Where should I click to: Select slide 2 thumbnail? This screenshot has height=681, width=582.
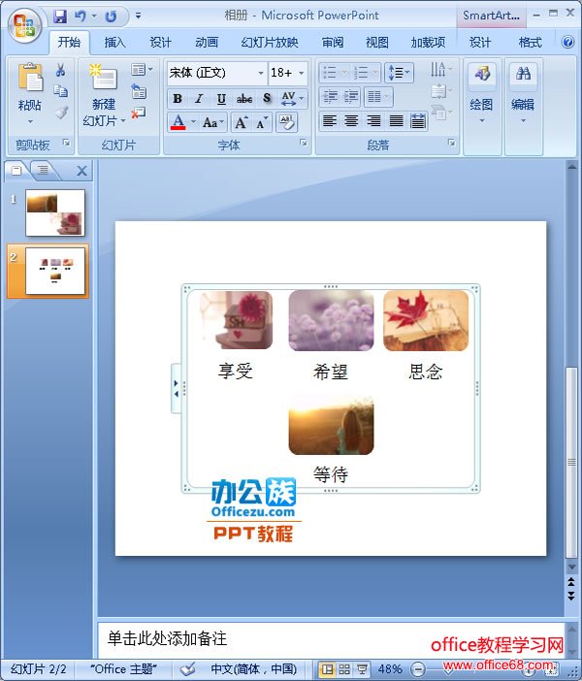click(55, 271)
